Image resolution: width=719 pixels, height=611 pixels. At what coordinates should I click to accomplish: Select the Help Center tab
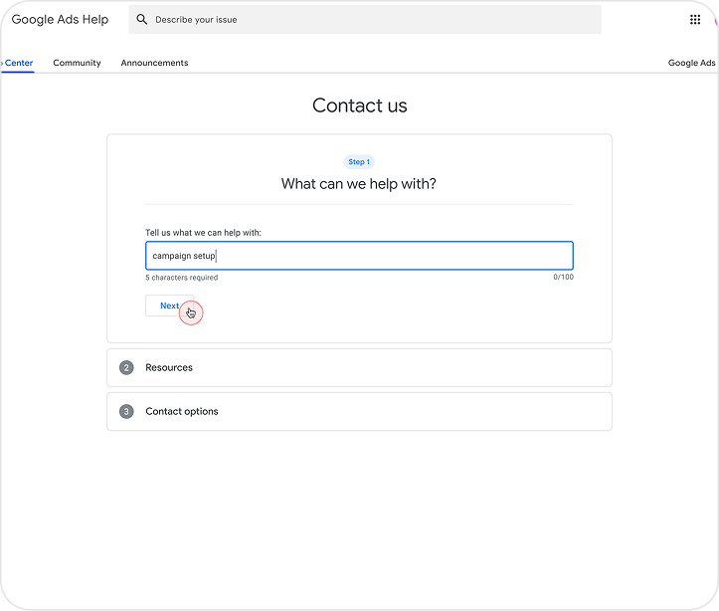click(x=18, y=63)
